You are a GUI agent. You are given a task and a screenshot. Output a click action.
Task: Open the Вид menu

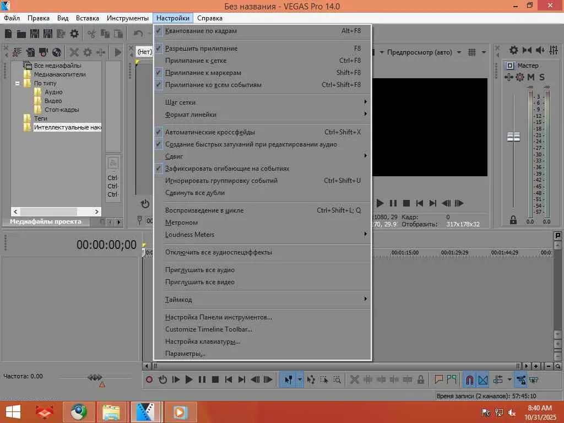[63, 18]
